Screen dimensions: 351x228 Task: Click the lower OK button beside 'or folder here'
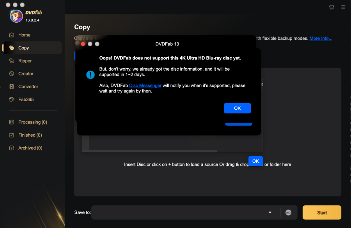point(255,161)
